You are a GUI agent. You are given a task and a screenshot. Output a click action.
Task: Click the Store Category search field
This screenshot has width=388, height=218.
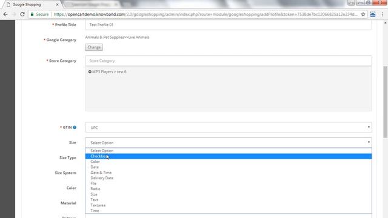pyautogui.click(x=229, y=61)
